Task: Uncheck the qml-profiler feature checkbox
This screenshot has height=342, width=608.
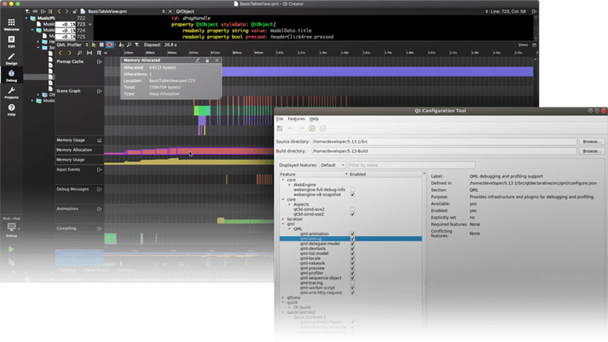Action: pyautogui.click(x=352, y=272)
